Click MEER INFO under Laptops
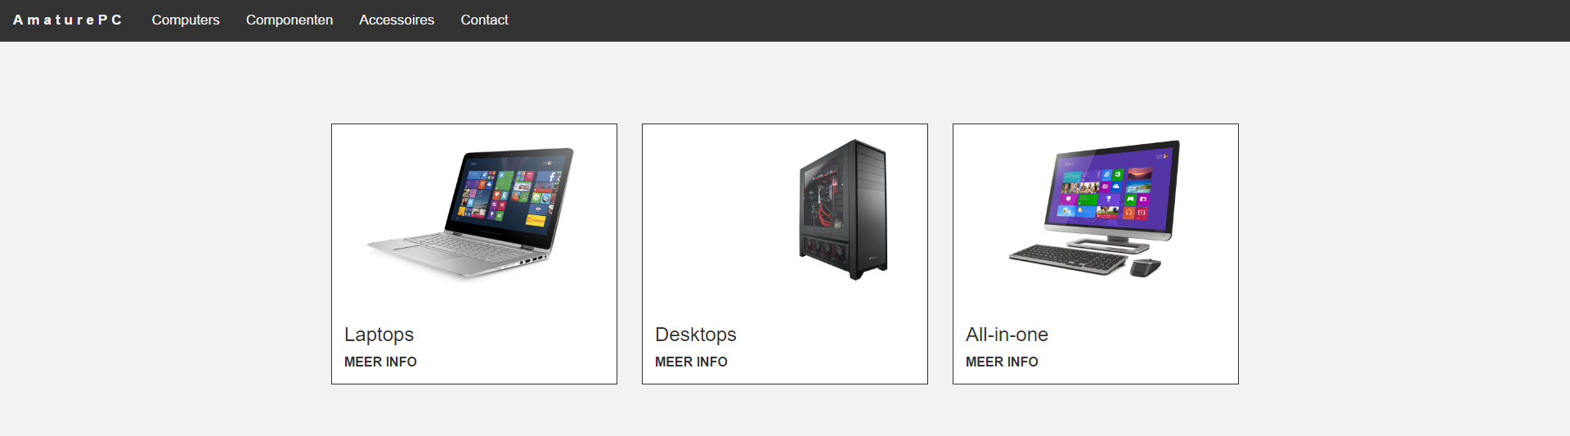The width and height of the screenshot is (1570, 436). click(380, 362)
